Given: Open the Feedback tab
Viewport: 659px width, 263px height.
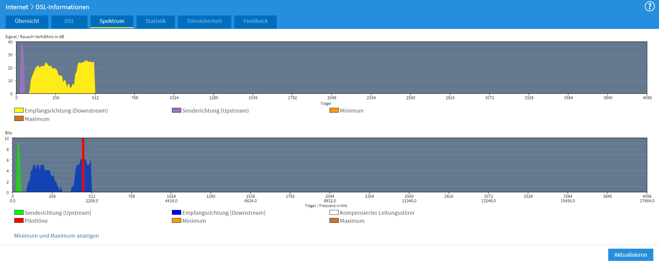Looking at the screenshot, I should point(255,21).
